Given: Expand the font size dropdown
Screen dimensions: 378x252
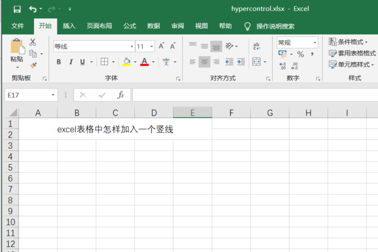Looking at the screenshot, I should tap(151, 46).
